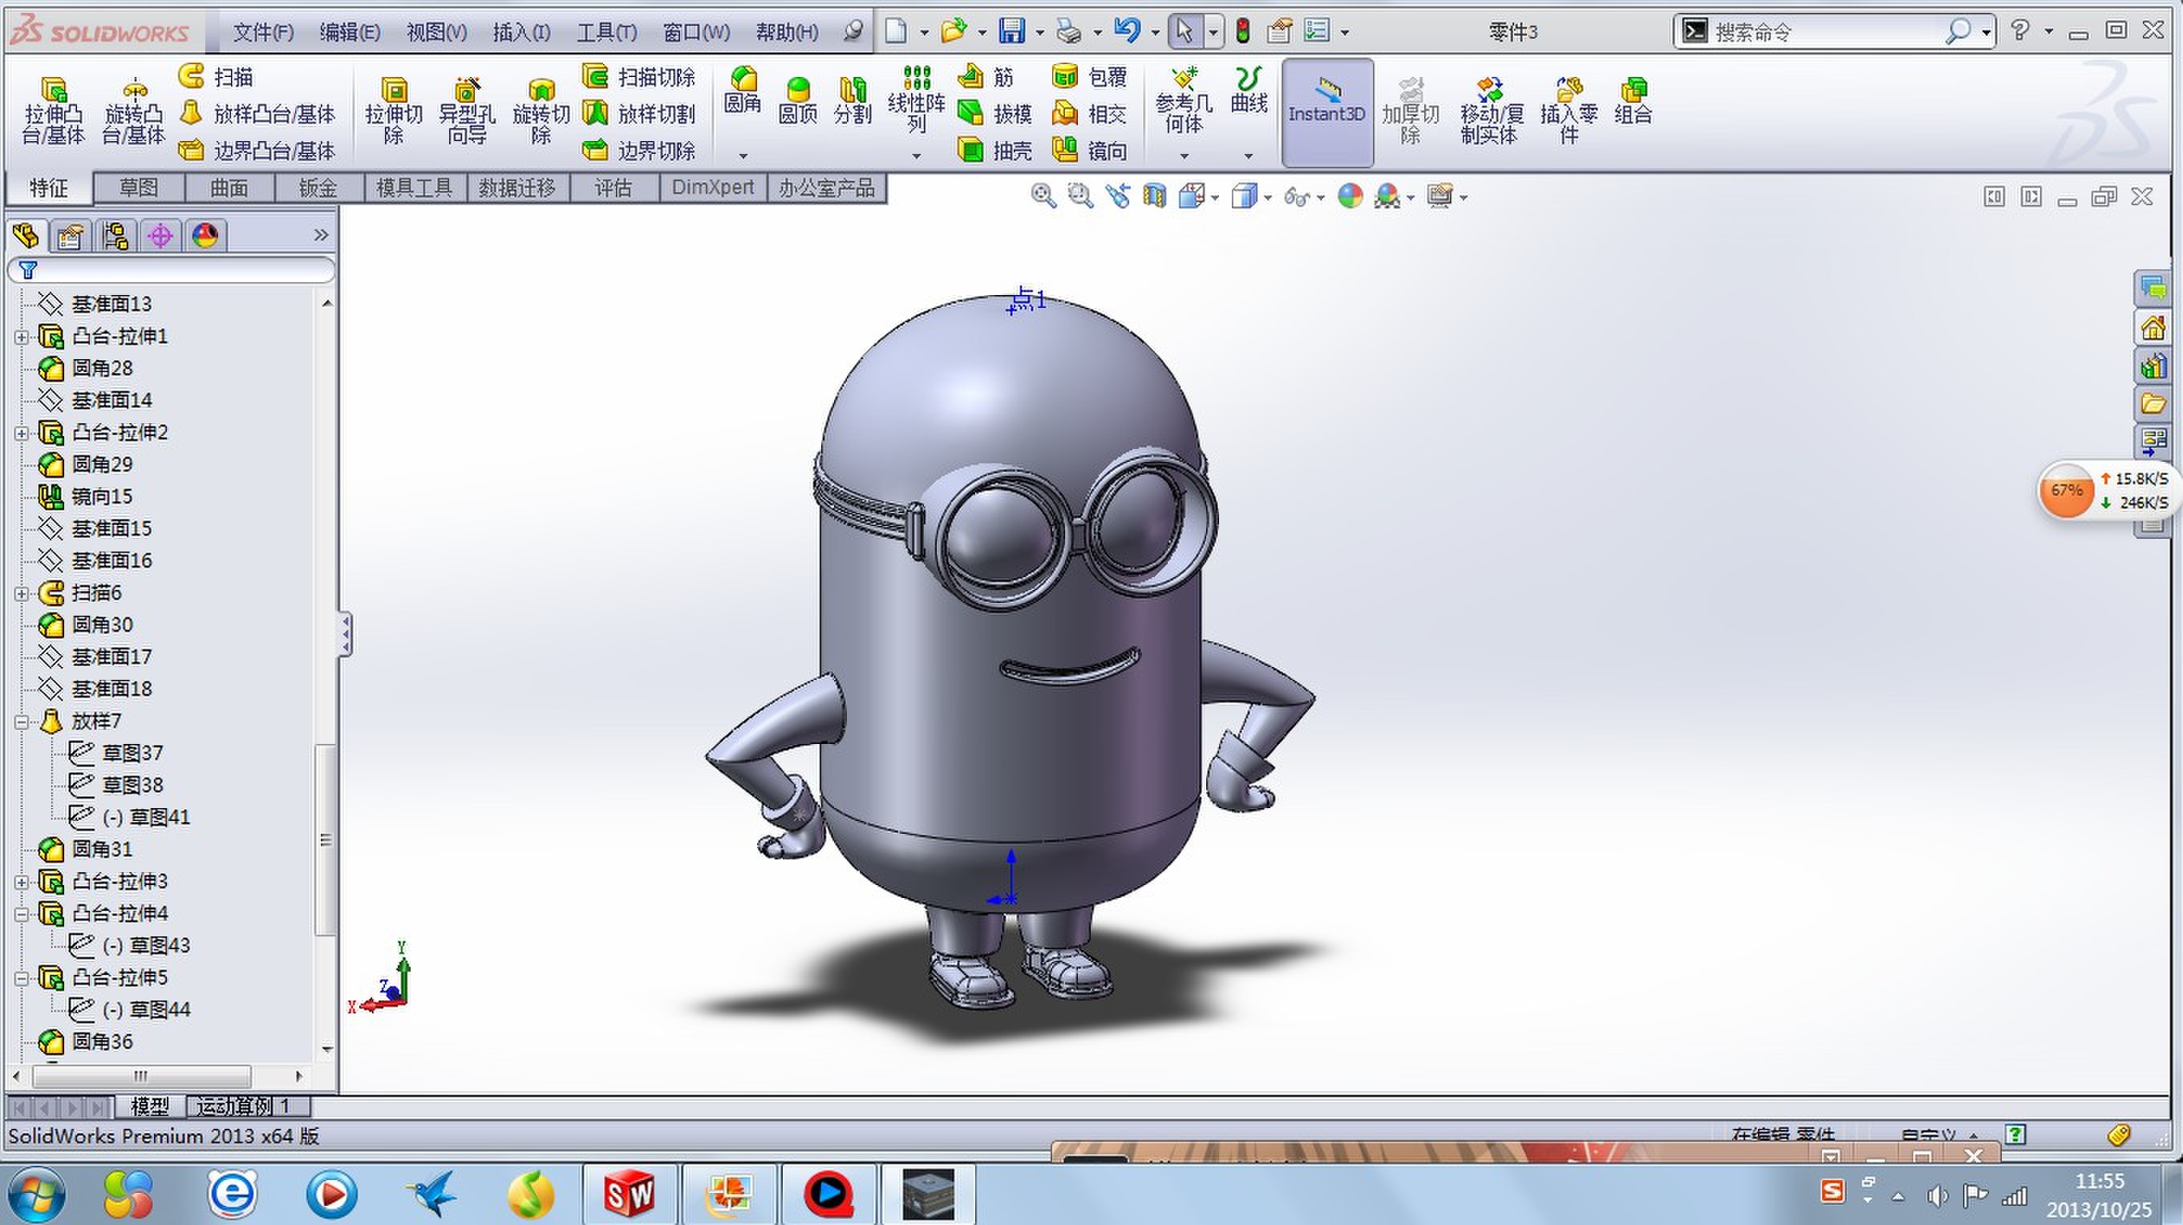Switch to the 草图 tab
Image resolution: width=2183 pixels, height=1225 pixels.
(x=138, y=188)
